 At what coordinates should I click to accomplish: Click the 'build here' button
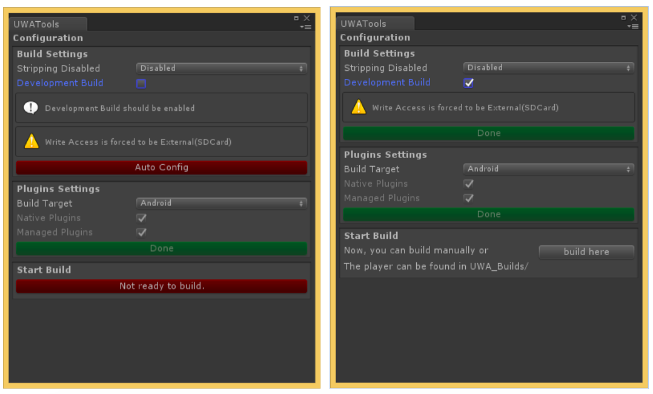coord(586,252)
